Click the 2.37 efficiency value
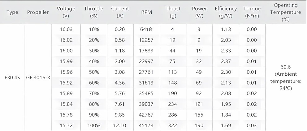The image size is (307, 131). (x=226, y=62)
